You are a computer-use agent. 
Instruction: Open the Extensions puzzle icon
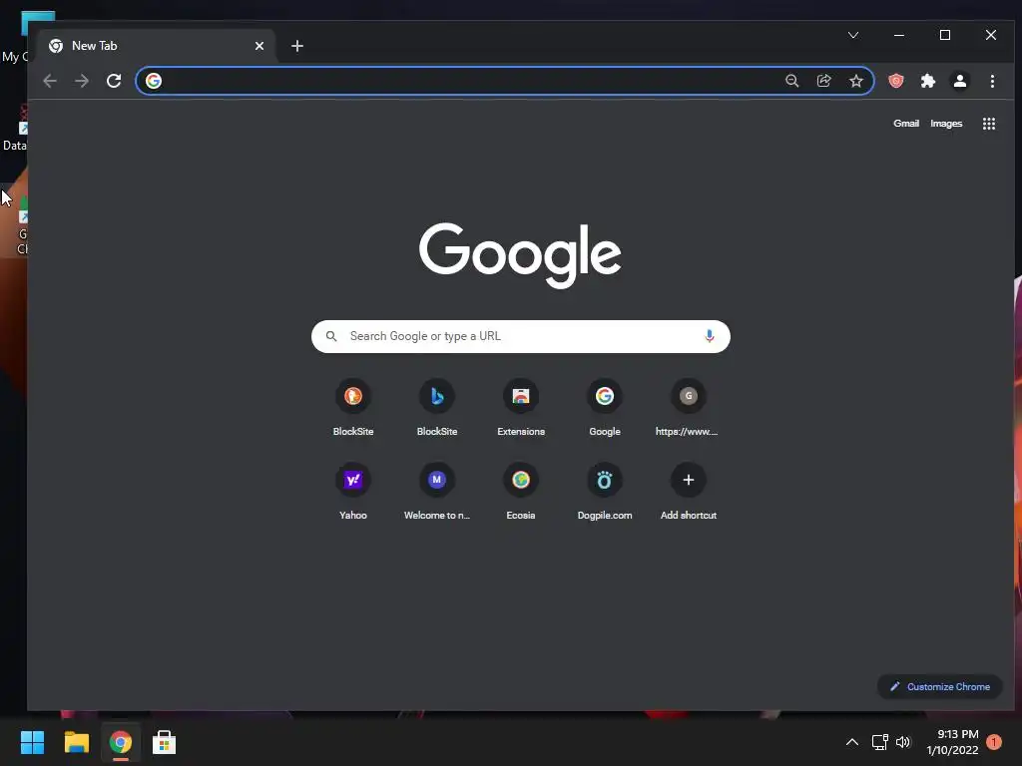928,81
